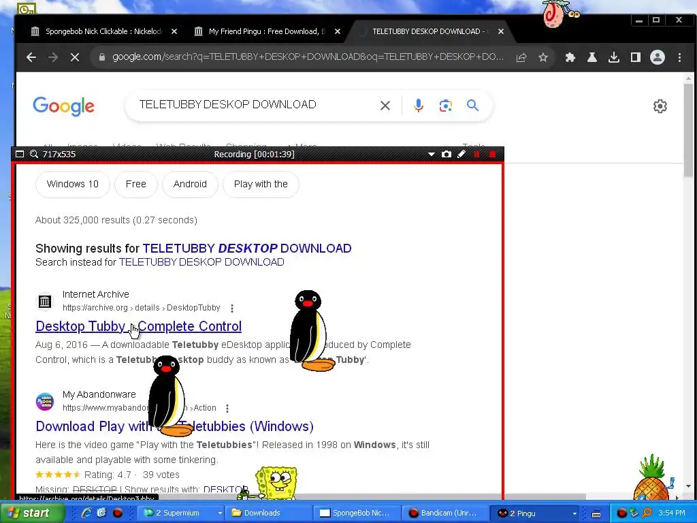Screen dimensions: 697x523
Task: Switch to the My Friend Pingu tab
Action: [x=267, y=31]
